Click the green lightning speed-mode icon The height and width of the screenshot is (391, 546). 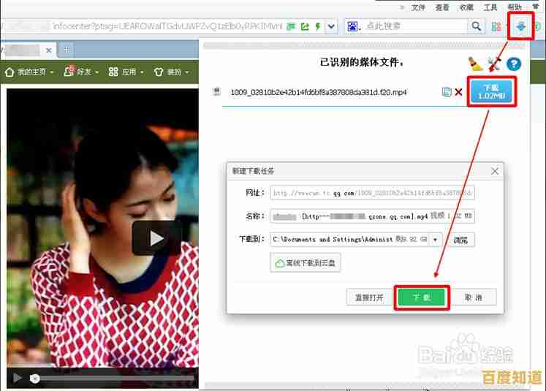click(317, 26)
